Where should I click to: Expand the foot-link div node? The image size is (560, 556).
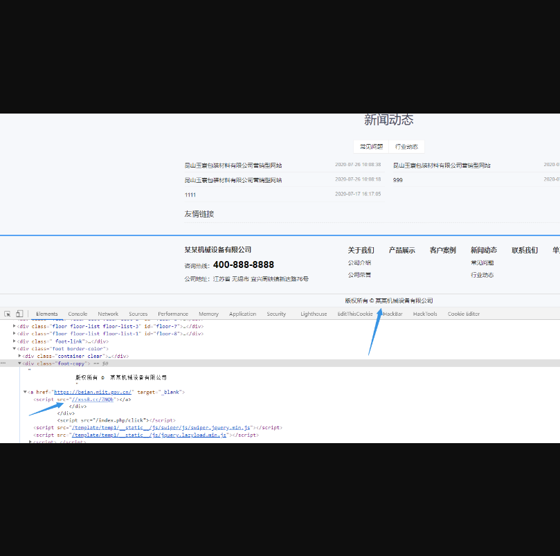[14, 341]
